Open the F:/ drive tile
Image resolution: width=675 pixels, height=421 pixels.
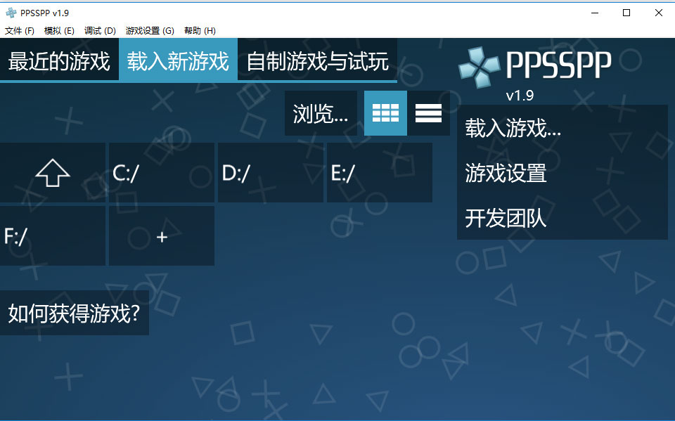click(x=53, y=236)
